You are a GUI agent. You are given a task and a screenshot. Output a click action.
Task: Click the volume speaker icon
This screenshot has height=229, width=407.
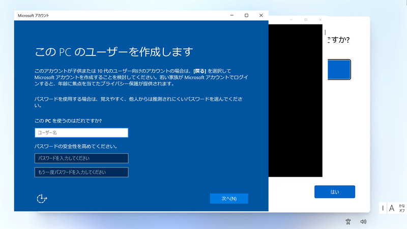point(363,221)
